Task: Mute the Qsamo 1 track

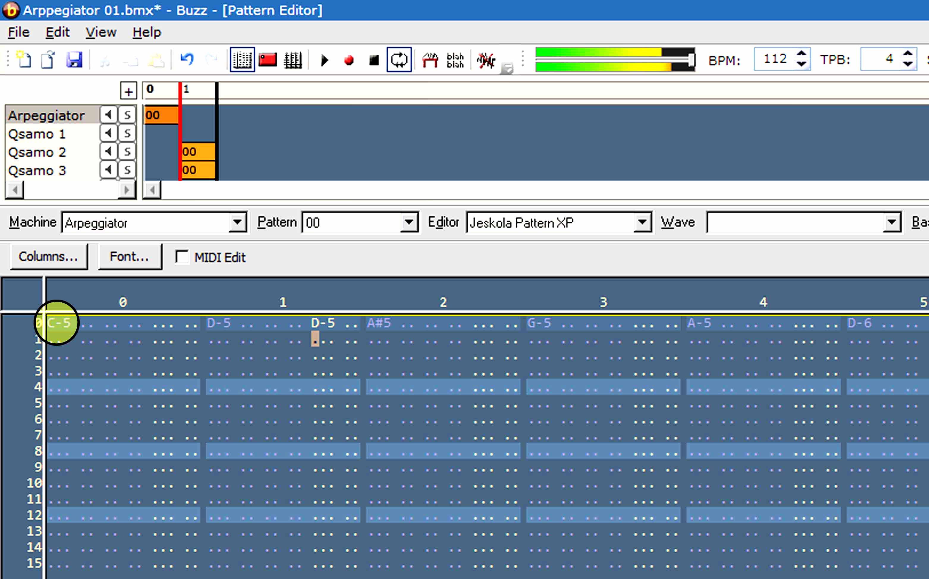Action: point(109,133)
